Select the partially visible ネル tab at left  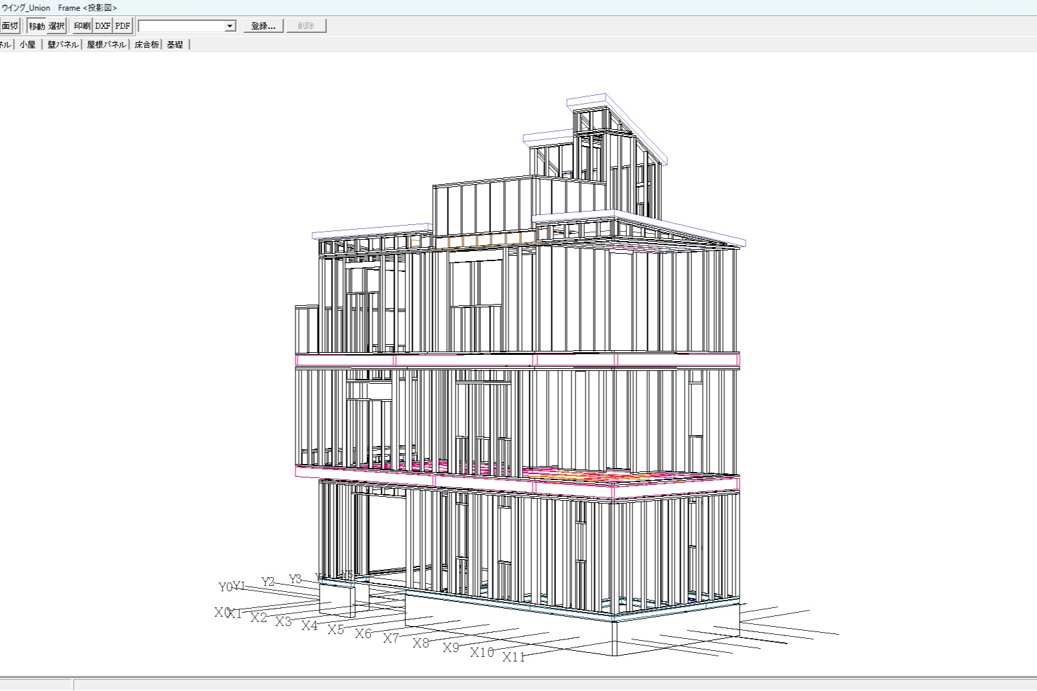pos(5,45)
